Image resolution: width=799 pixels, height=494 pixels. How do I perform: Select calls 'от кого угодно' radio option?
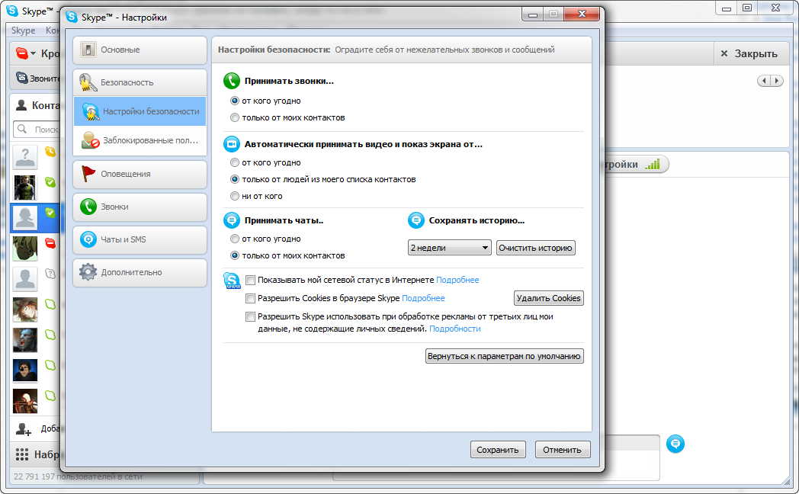click(x=234, y=101)
